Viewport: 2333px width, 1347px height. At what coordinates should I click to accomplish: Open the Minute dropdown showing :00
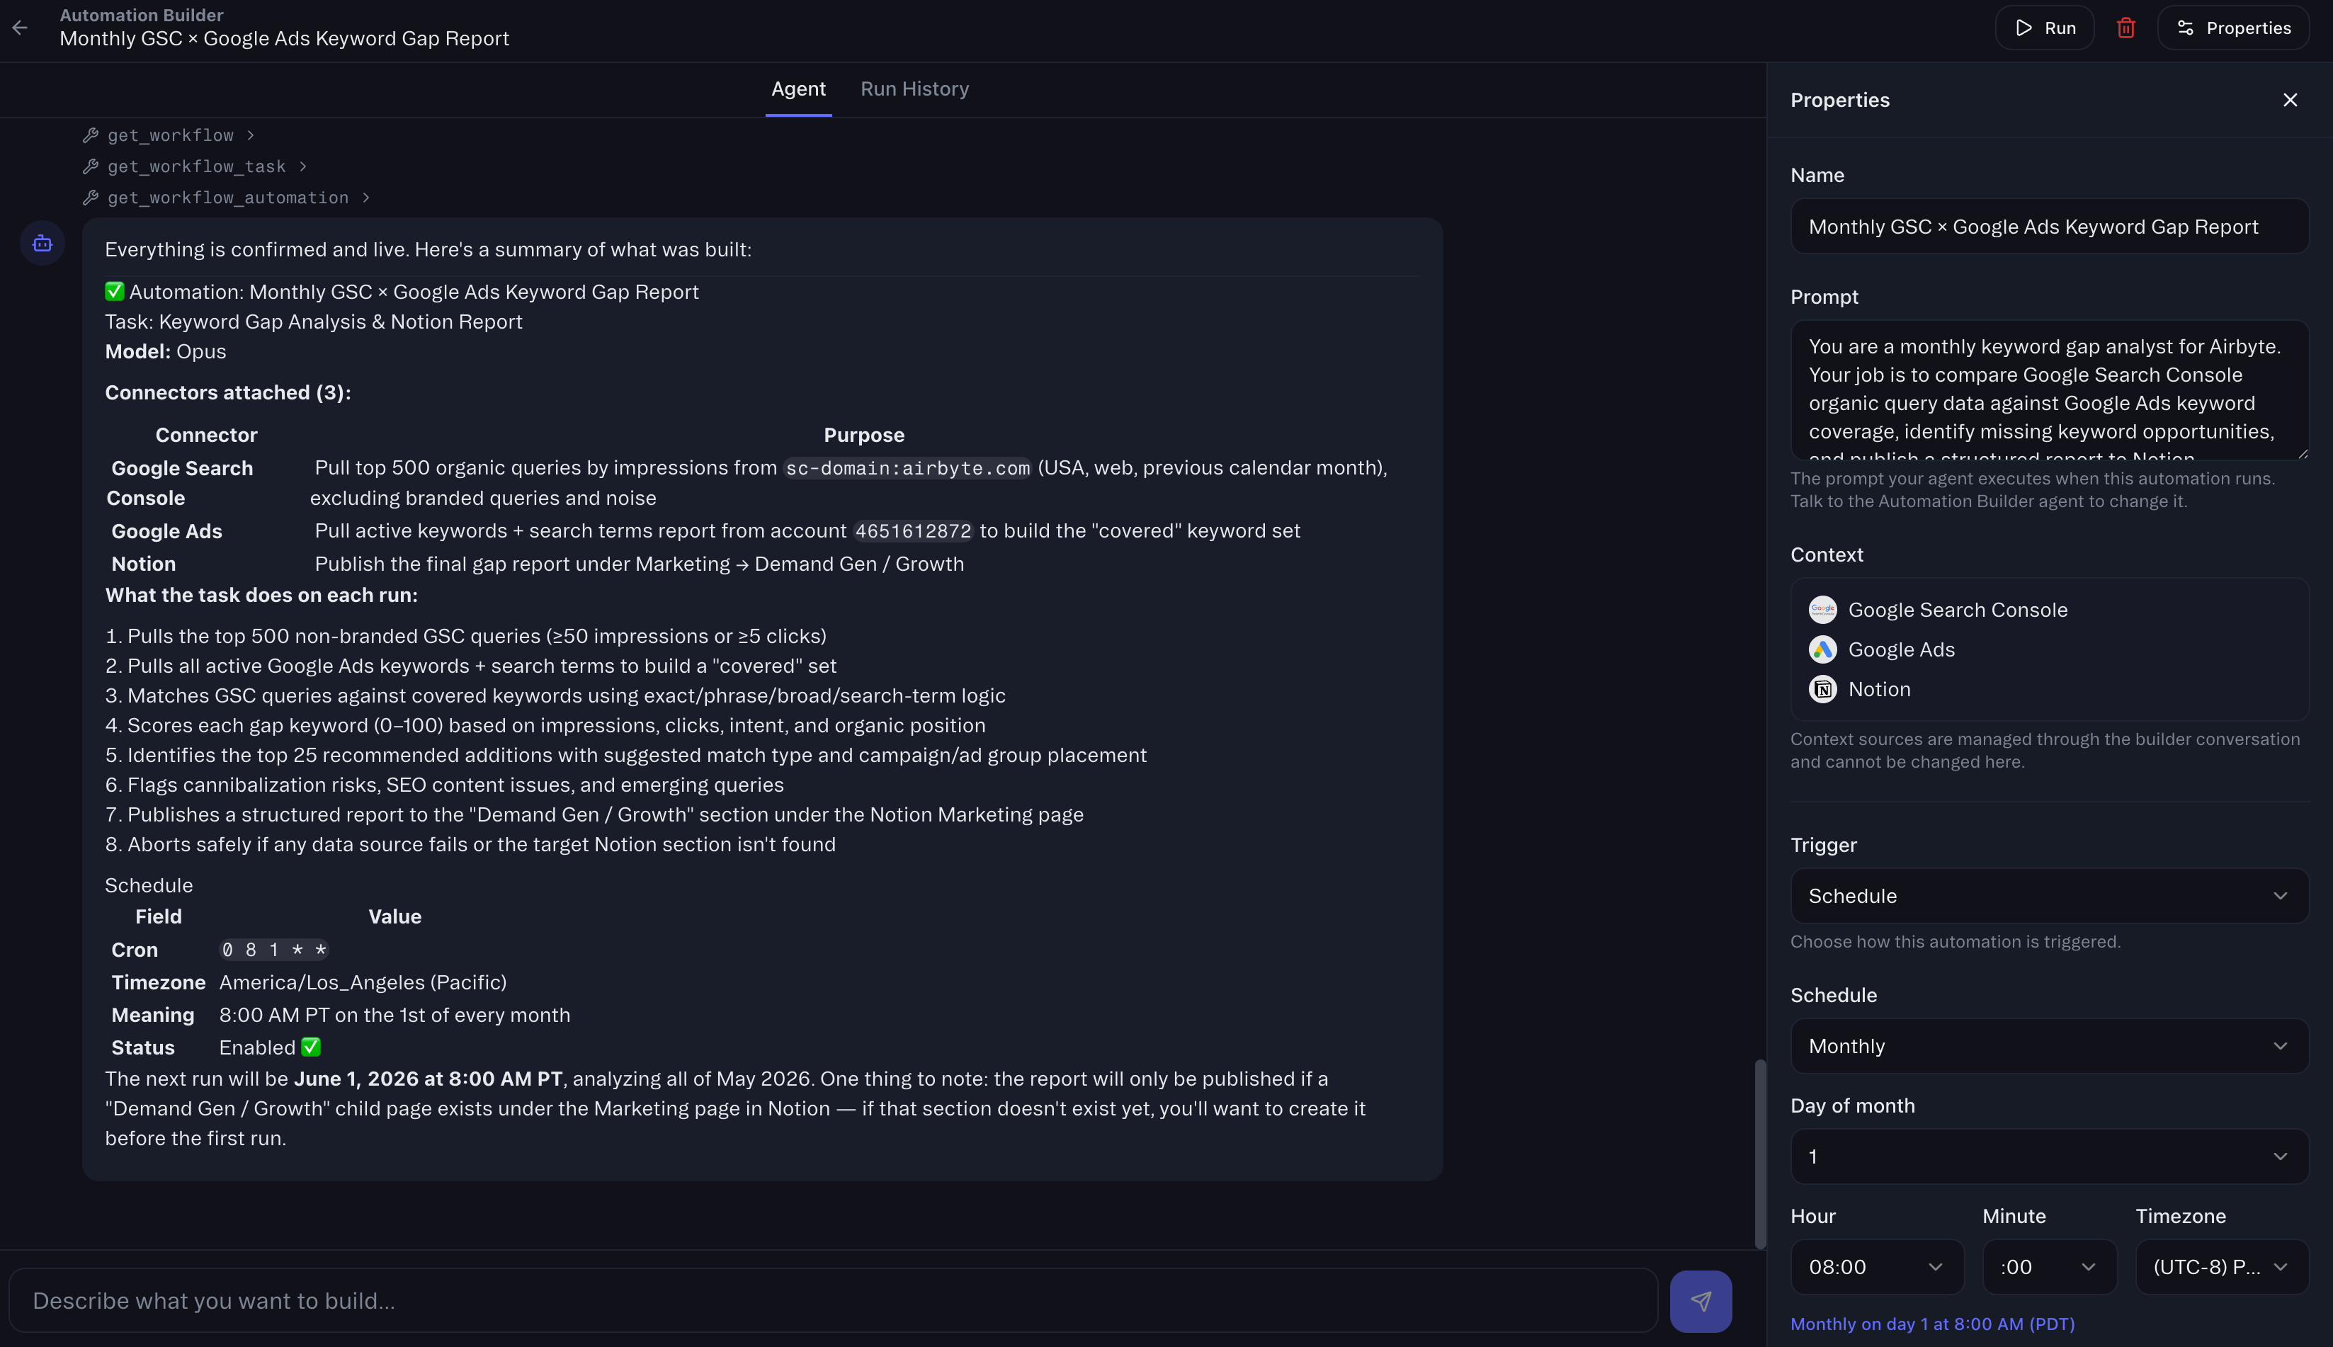tap(2049, 1266)
